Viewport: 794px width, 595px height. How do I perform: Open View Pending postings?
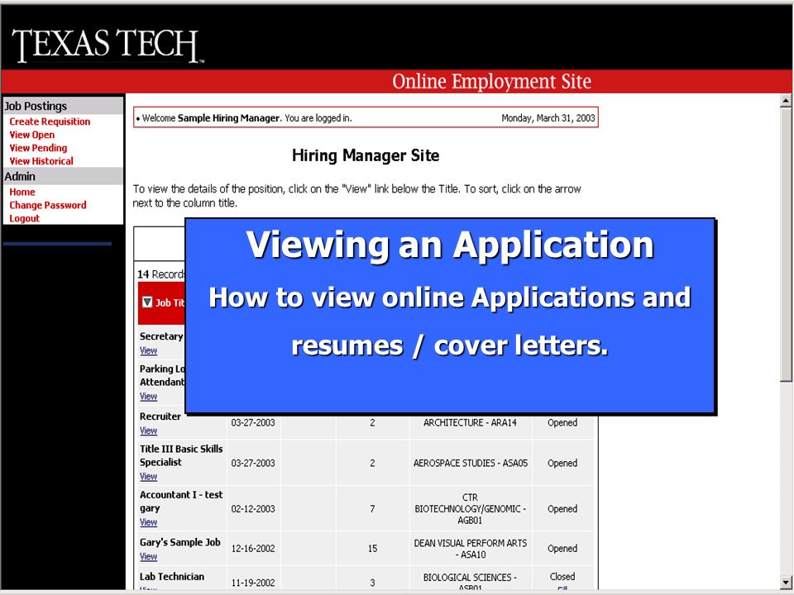click(x=38, y=148)
